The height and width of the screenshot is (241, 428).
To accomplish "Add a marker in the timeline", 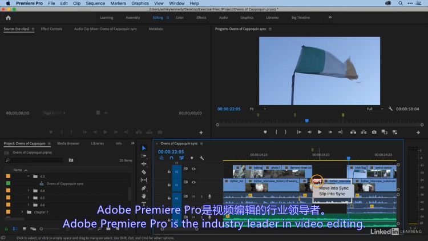I will tap(192, 158).
